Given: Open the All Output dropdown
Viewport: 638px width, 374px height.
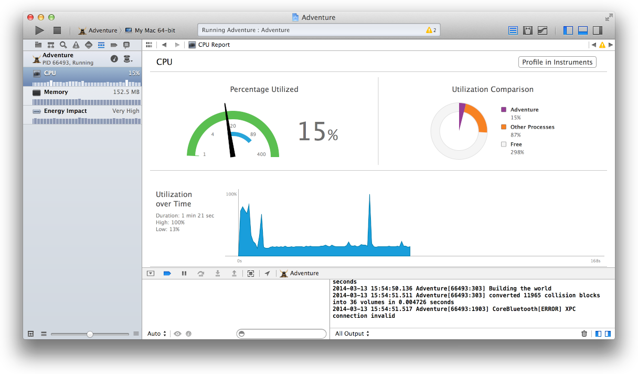Looking at the screenshot, I should [352, 334].
